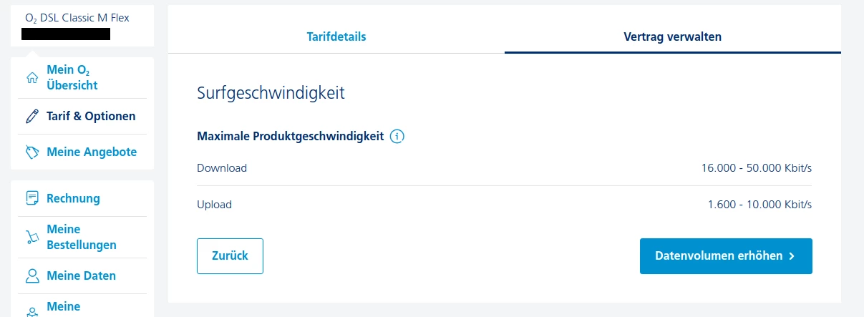Click the pencil icon beside Tarif & Optionen

tap(31, 116)
